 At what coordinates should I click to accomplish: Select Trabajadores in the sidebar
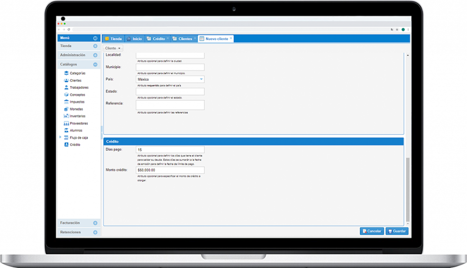(79, 88)
